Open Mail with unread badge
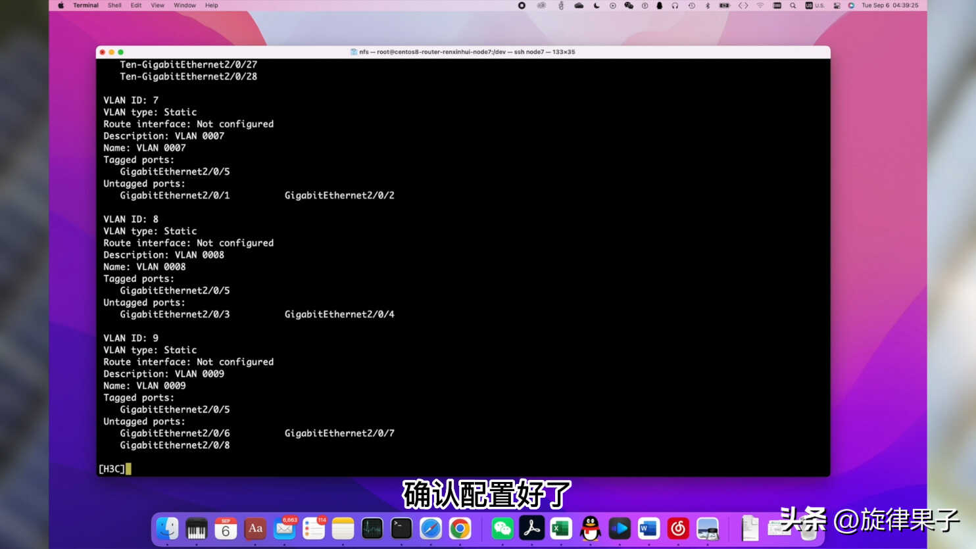Viewport: 976px width, 549px height. pyautogui.click(x=285, y=529)
